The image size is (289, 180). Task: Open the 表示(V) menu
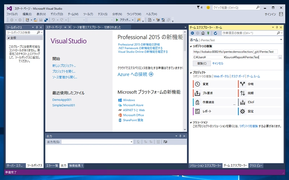click(41, 14)
